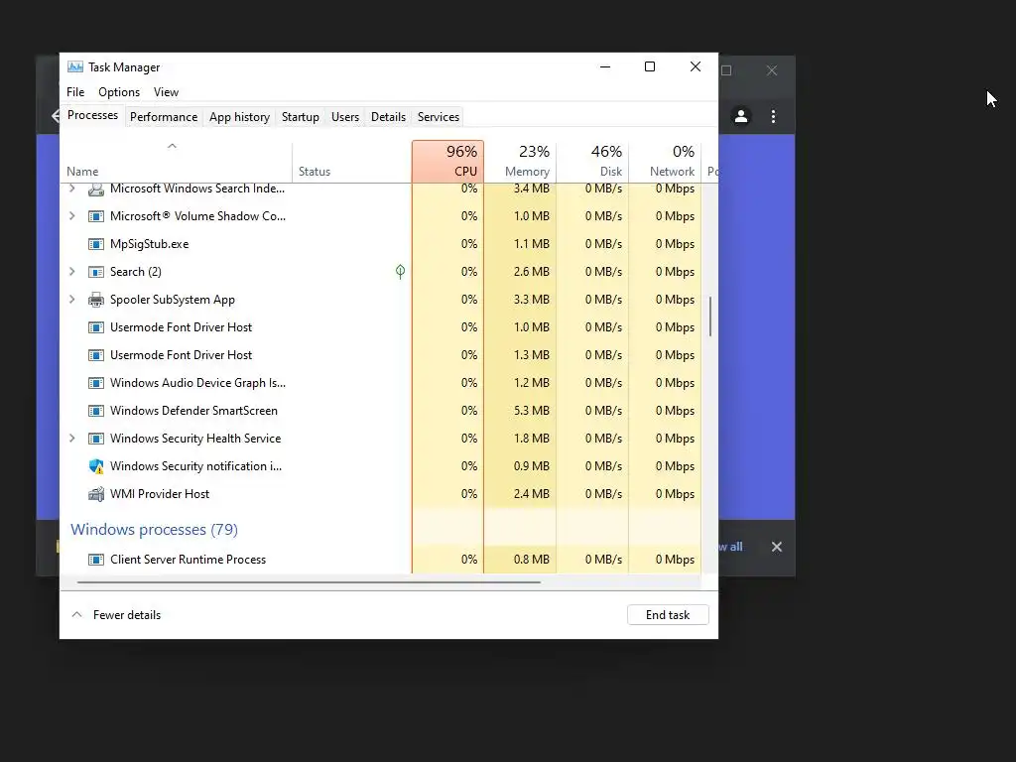The height and width of the screenshot is (762, 1016).
Task: Expand the Windows Security Health Service row
Action: 71,439
